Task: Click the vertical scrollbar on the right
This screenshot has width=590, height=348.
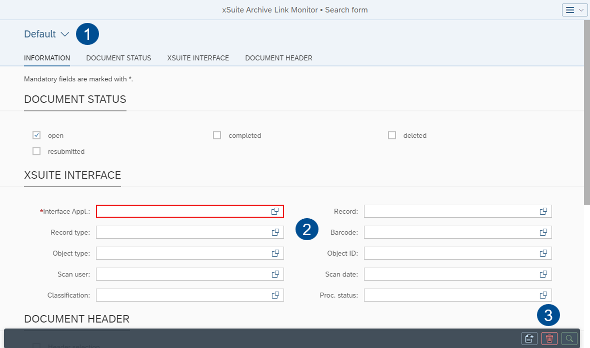Action: (587, 112)
